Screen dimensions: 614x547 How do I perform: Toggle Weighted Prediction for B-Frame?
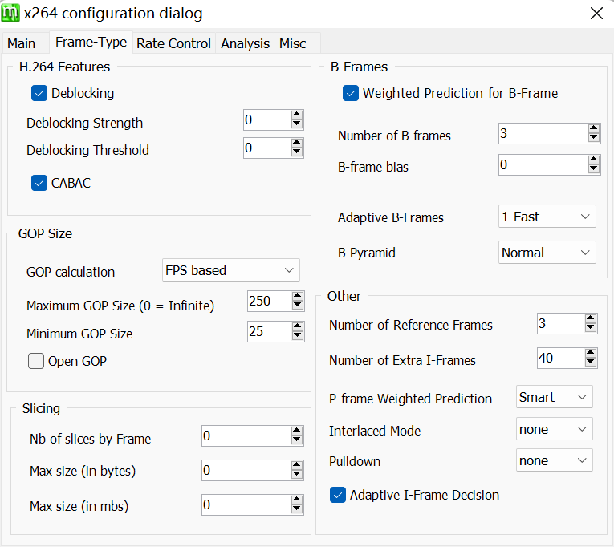point(351,93)
